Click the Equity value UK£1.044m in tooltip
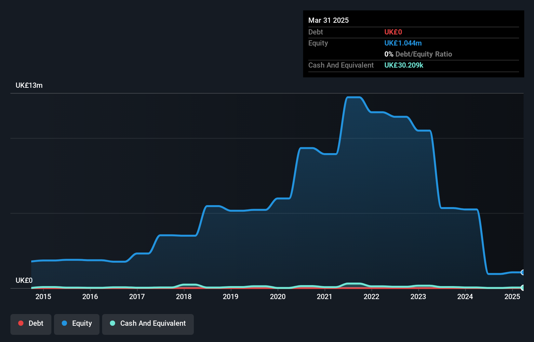534x342 pixels. [x=403, y=43]
